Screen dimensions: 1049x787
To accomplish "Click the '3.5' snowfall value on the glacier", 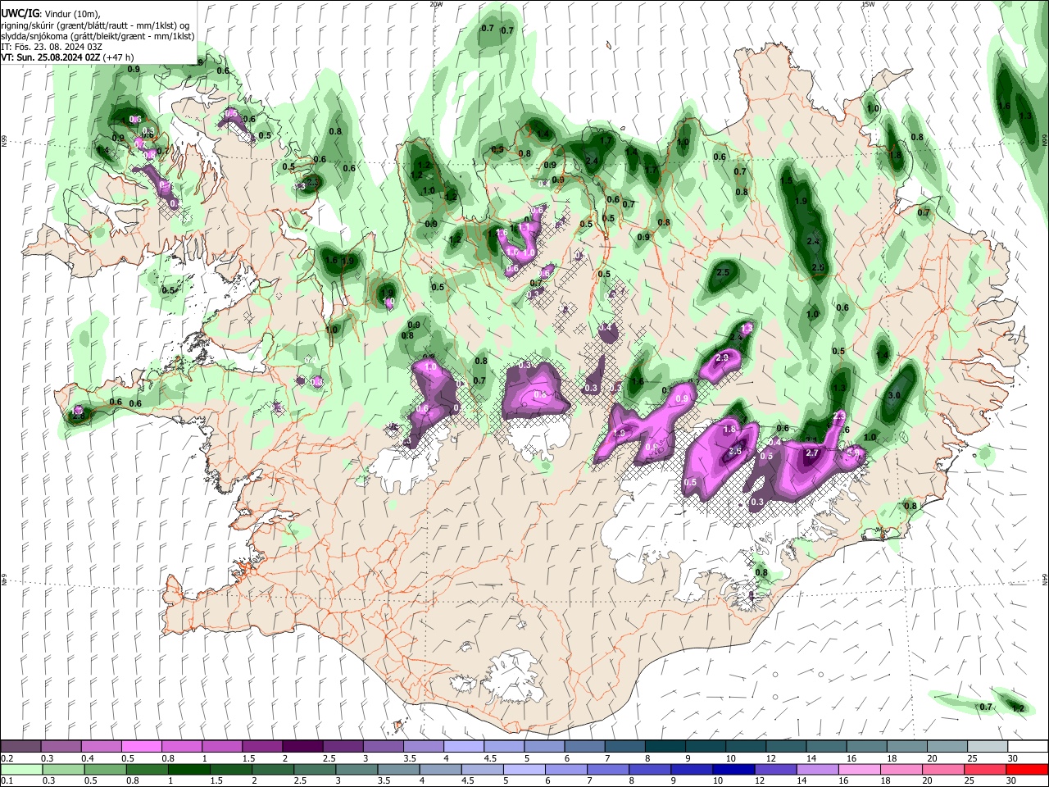I will 735,451.
